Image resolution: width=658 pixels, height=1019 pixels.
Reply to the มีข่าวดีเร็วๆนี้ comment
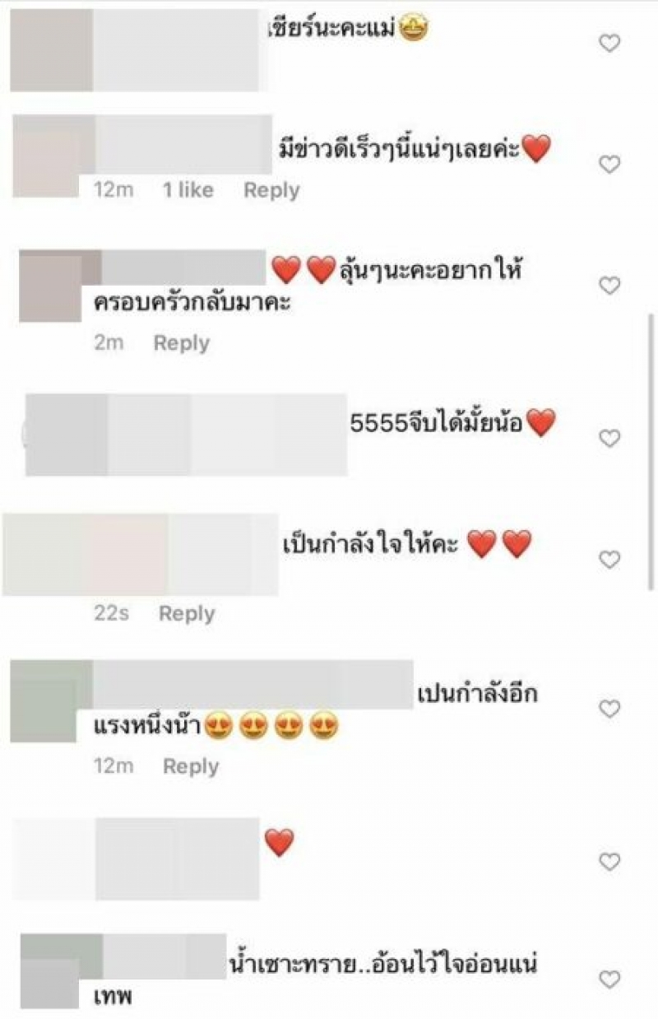(x=271, y=190)
